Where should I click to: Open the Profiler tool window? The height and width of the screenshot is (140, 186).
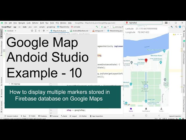[x=83, y=116]
